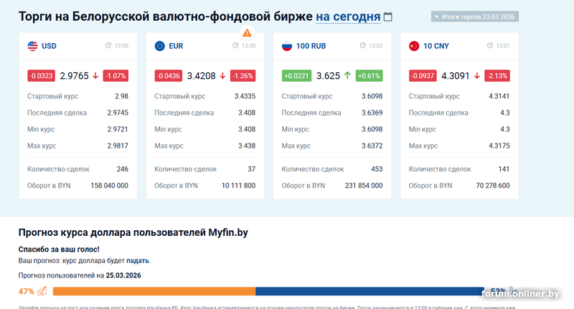Click RUB last deal value 3.6369
The width and height of the screenshot is (574, 309).
pos(372,113)
